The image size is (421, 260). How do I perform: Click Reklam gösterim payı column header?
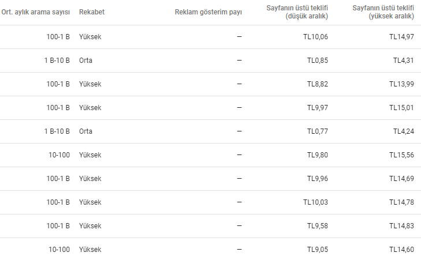tap(208, 12)
